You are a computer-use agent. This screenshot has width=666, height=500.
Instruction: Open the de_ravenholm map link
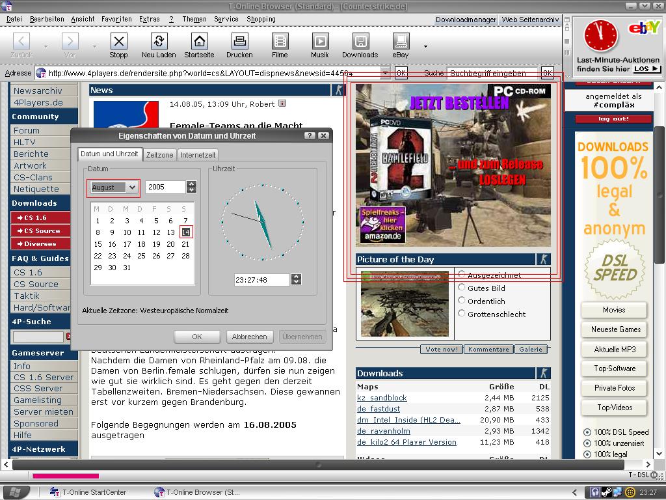click(x=384, y=431)
